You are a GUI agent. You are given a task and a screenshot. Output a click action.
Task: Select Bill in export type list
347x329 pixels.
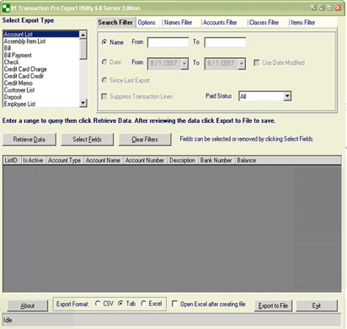[41, 48]
